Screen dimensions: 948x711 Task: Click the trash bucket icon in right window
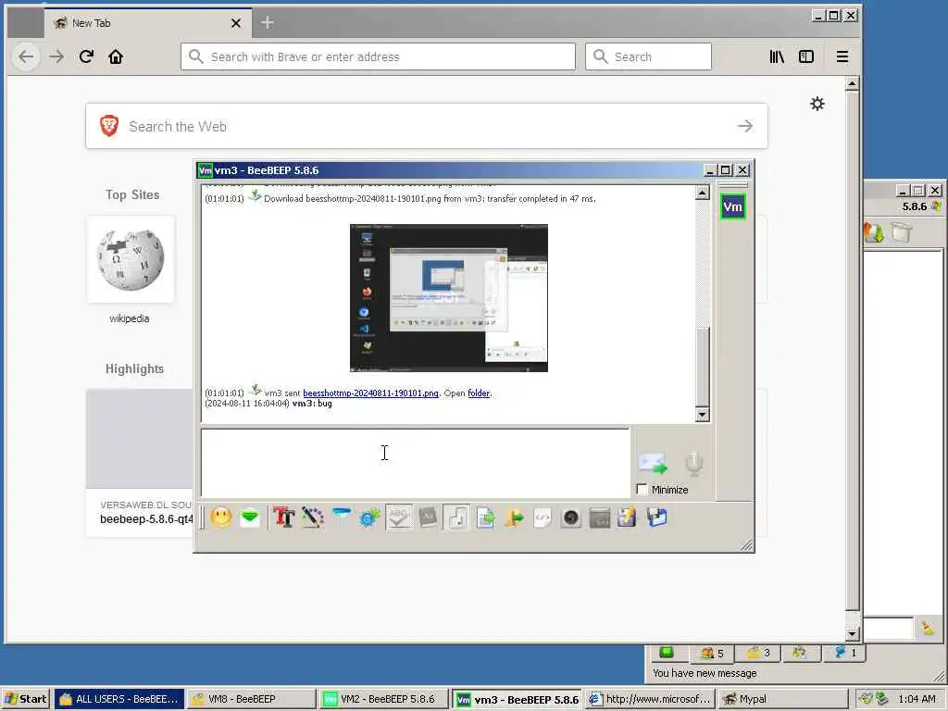point(902,232)
